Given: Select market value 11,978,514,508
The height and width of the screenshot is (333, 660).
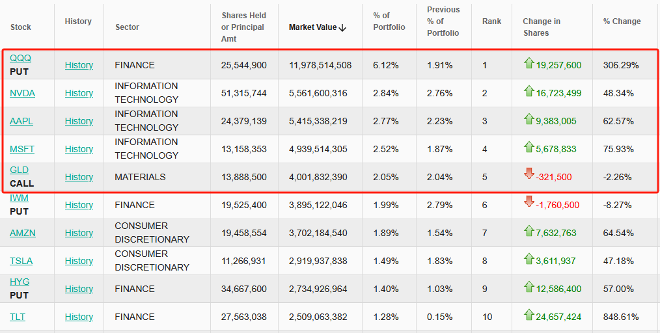Looking at the screenshot, I should [x=320, y=65].
